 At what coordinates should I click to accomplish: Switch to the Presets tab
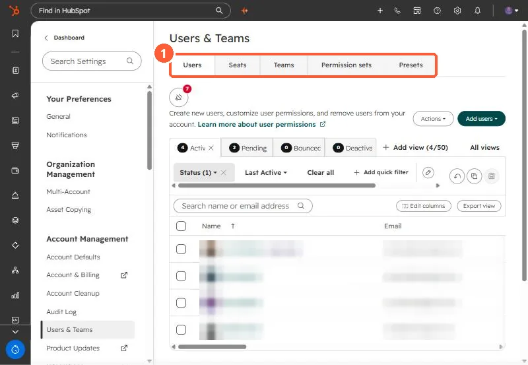pyautogui.click(x=411, y=65)
